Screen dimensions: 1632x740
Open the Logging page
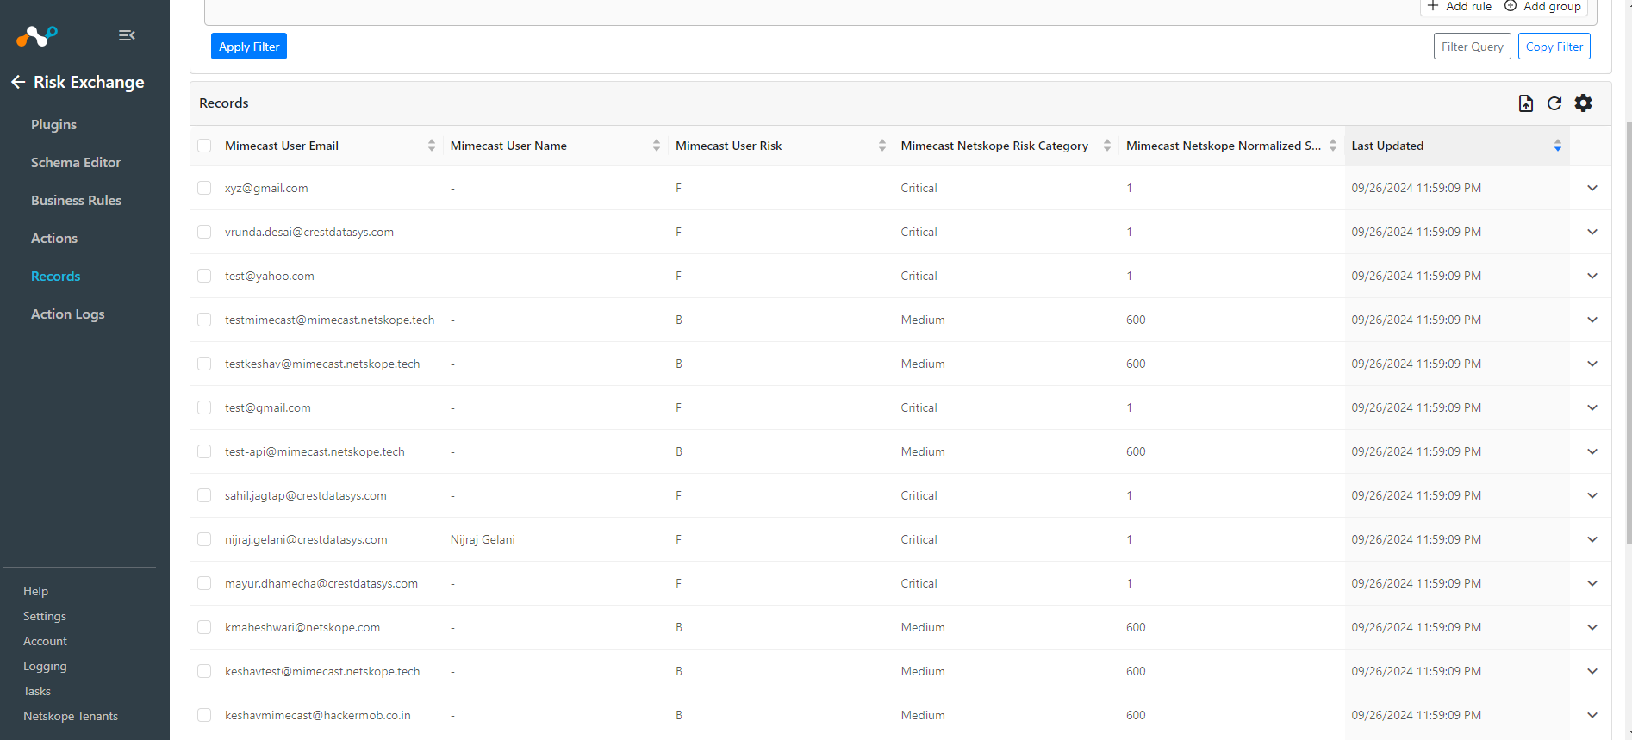[45, 666]
